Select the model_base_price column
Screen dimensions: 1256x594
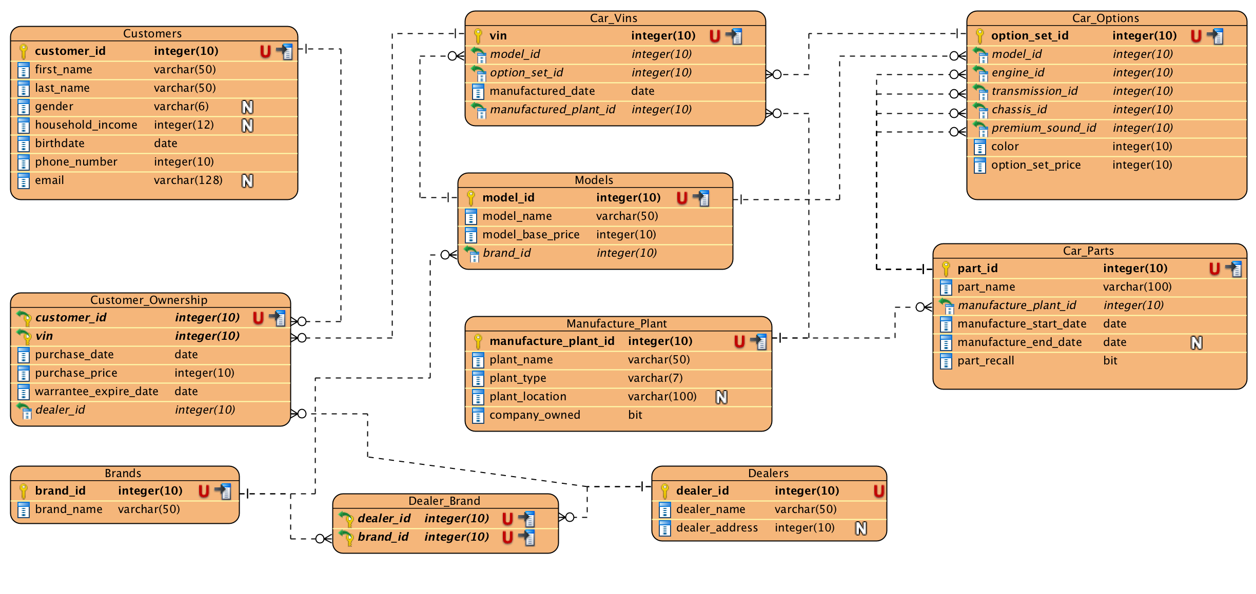(x=595, y=235)
